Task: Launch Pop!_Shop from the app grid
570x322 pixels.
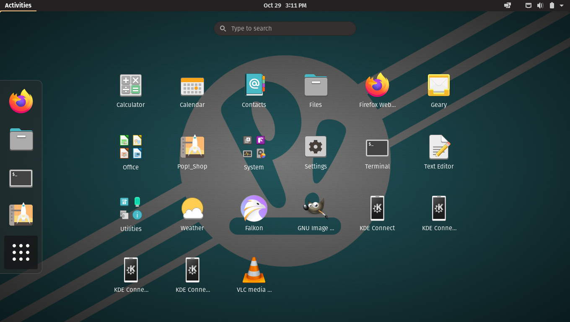Action: pyautogui.click(x=192, y=147)
